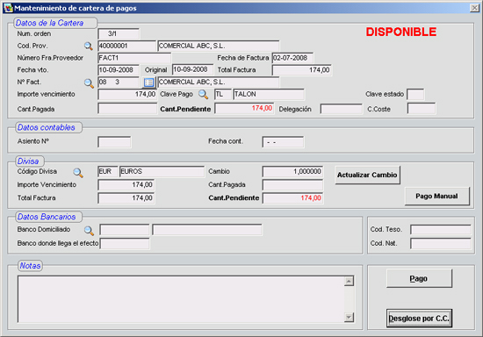This screenshot has height=337, width=483.
Task: Click the Cambio field showing 1,000000
Action: (x=292, y=172)
